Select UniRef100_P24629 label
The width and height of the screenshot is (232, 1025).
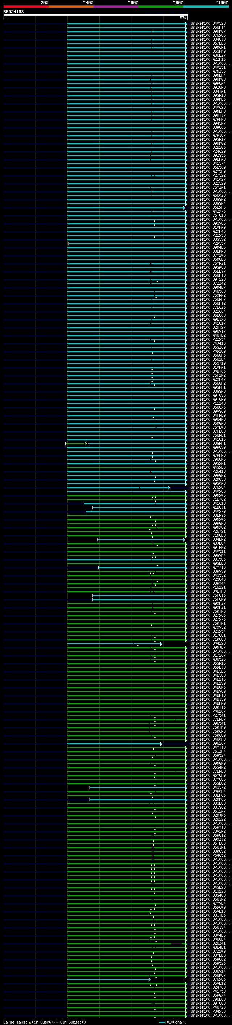click(208, 151)
